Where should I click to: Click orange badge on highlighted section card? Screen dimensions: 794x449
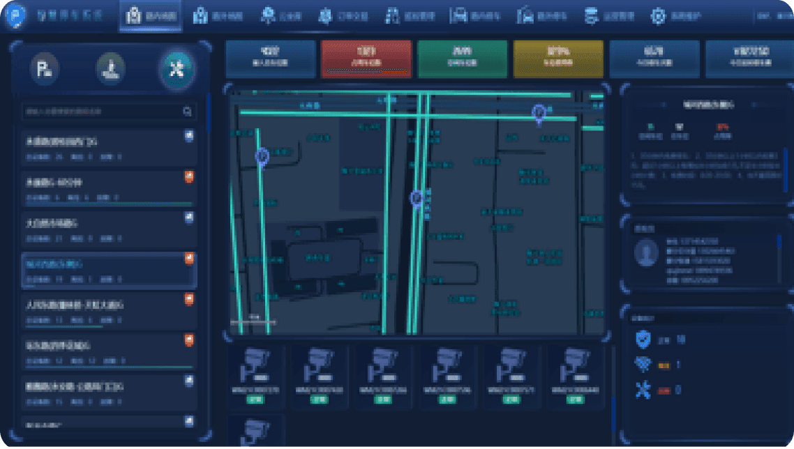(189, 259)
